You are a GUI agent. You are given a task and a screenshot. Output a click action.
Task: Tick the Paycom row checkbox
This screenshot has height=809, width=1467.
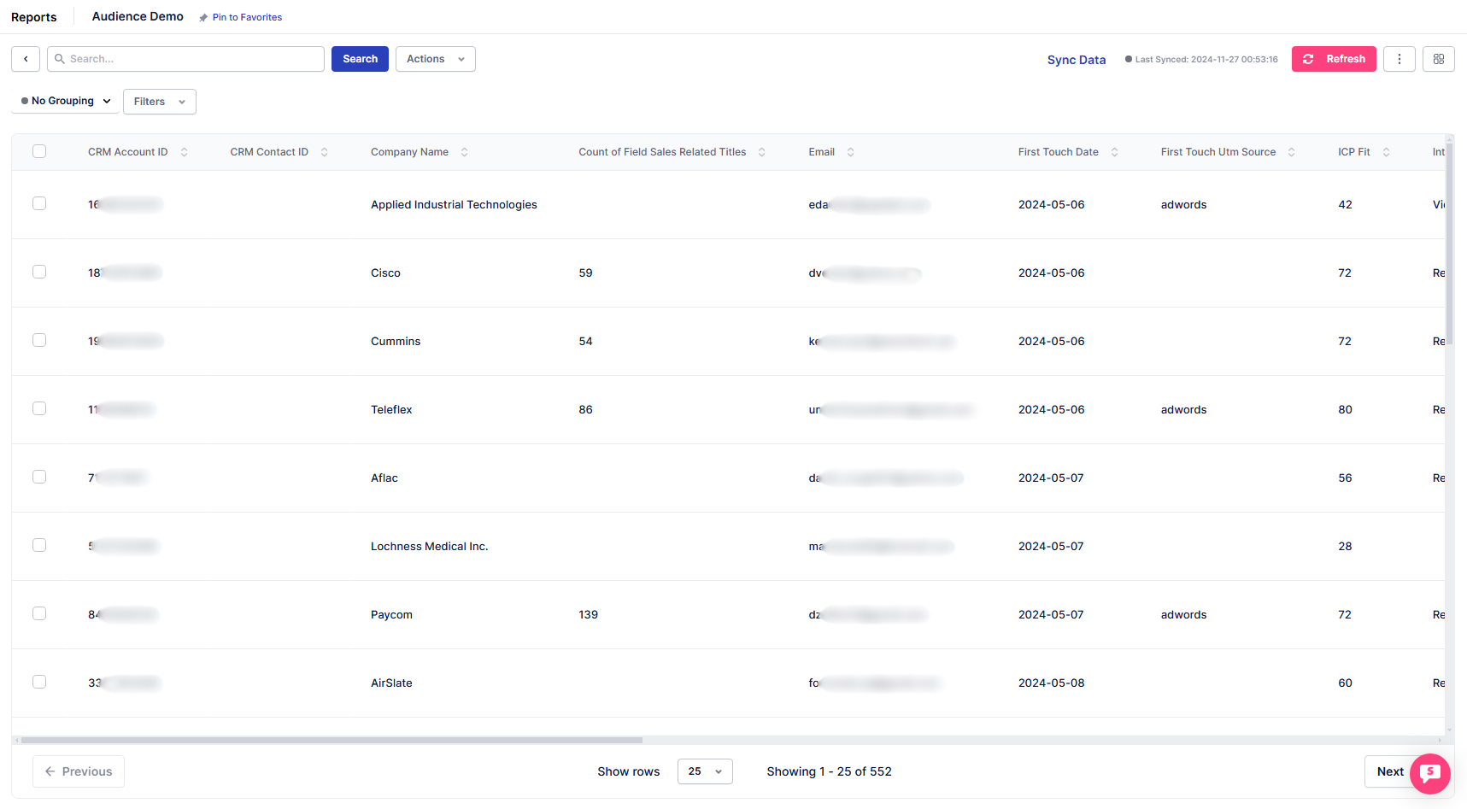pyautogui.click(x=39, y=613)
